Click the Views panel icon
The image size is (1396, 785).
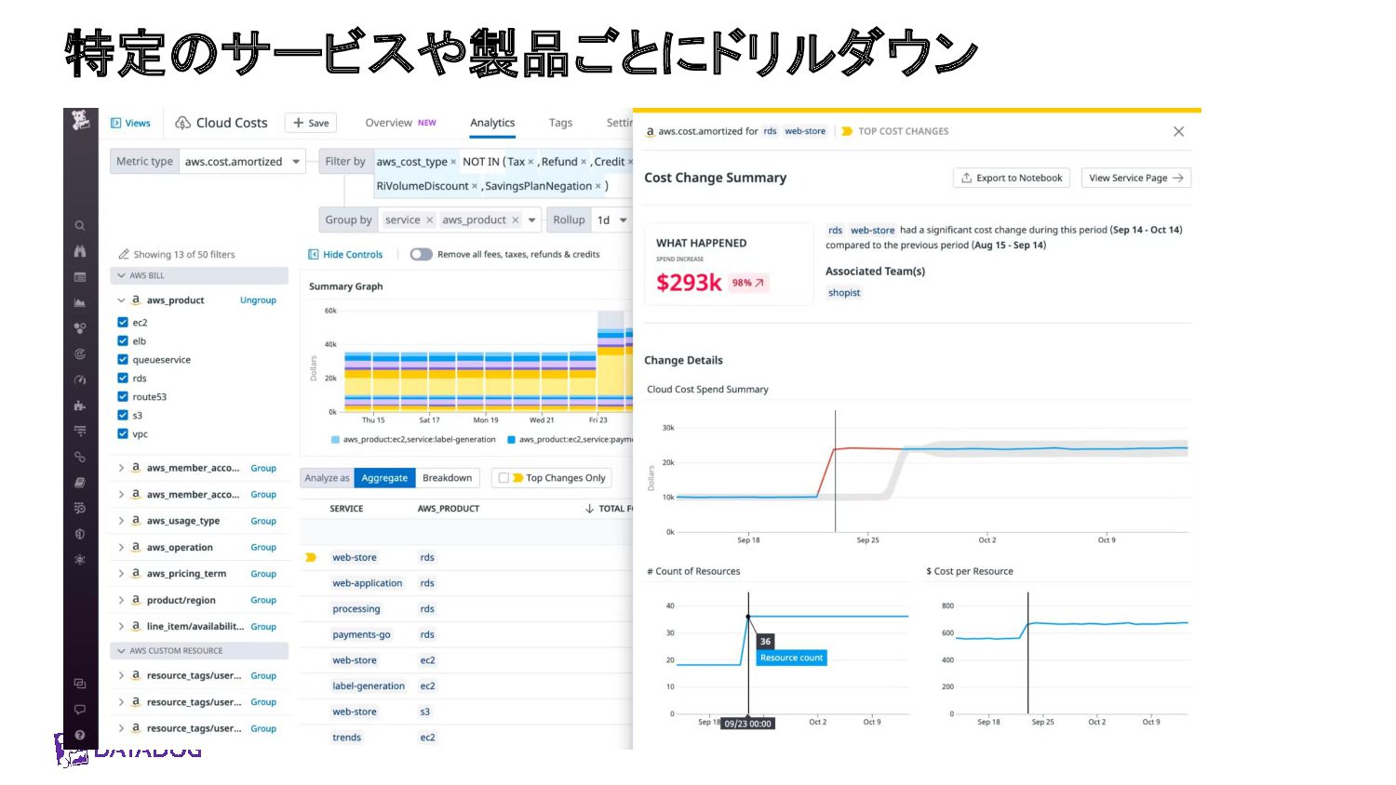pos(116,123)
